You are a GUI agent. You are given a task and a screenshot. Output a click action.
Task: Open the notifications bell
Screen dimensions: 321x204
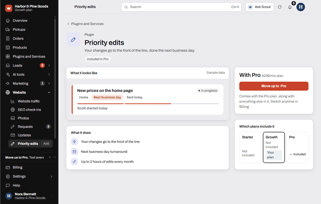click(x=290, y=7)
